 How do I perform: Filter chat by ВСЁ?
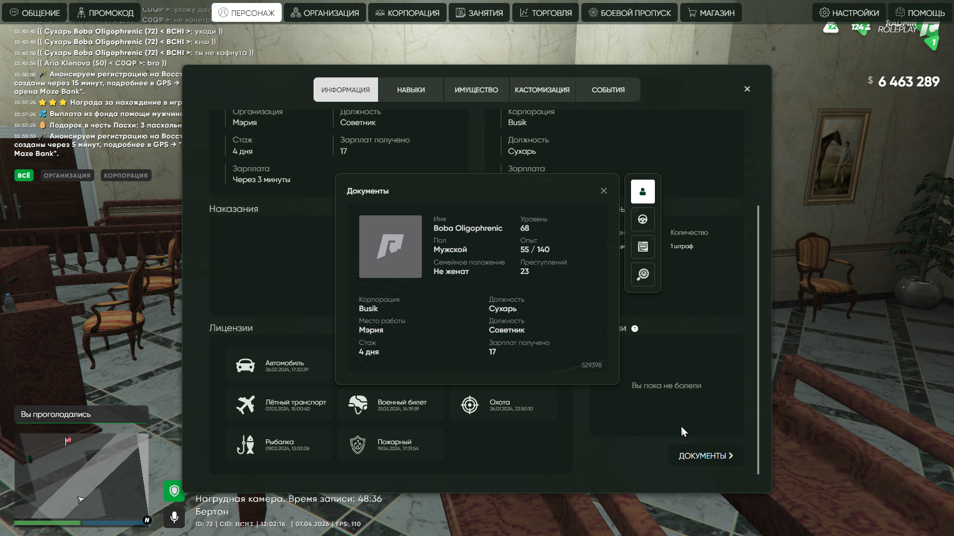pos(24,175)
